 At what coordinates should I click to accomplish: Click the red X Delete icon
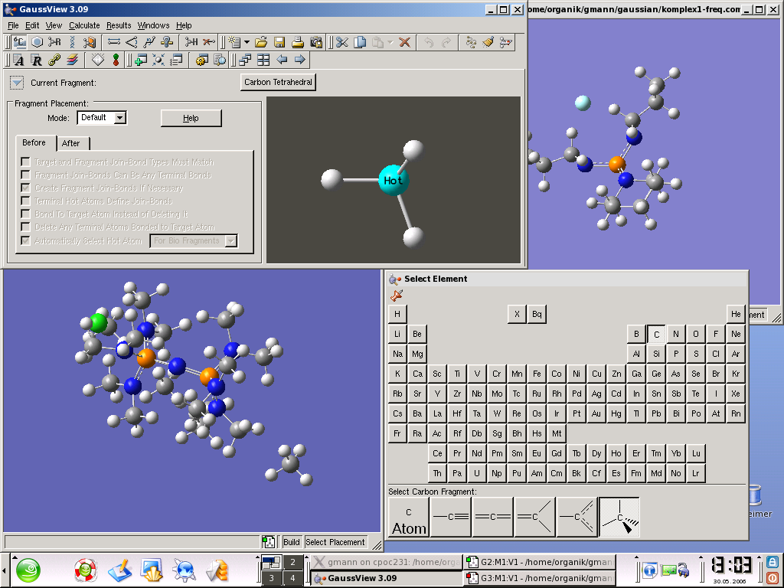coord(404,43)
